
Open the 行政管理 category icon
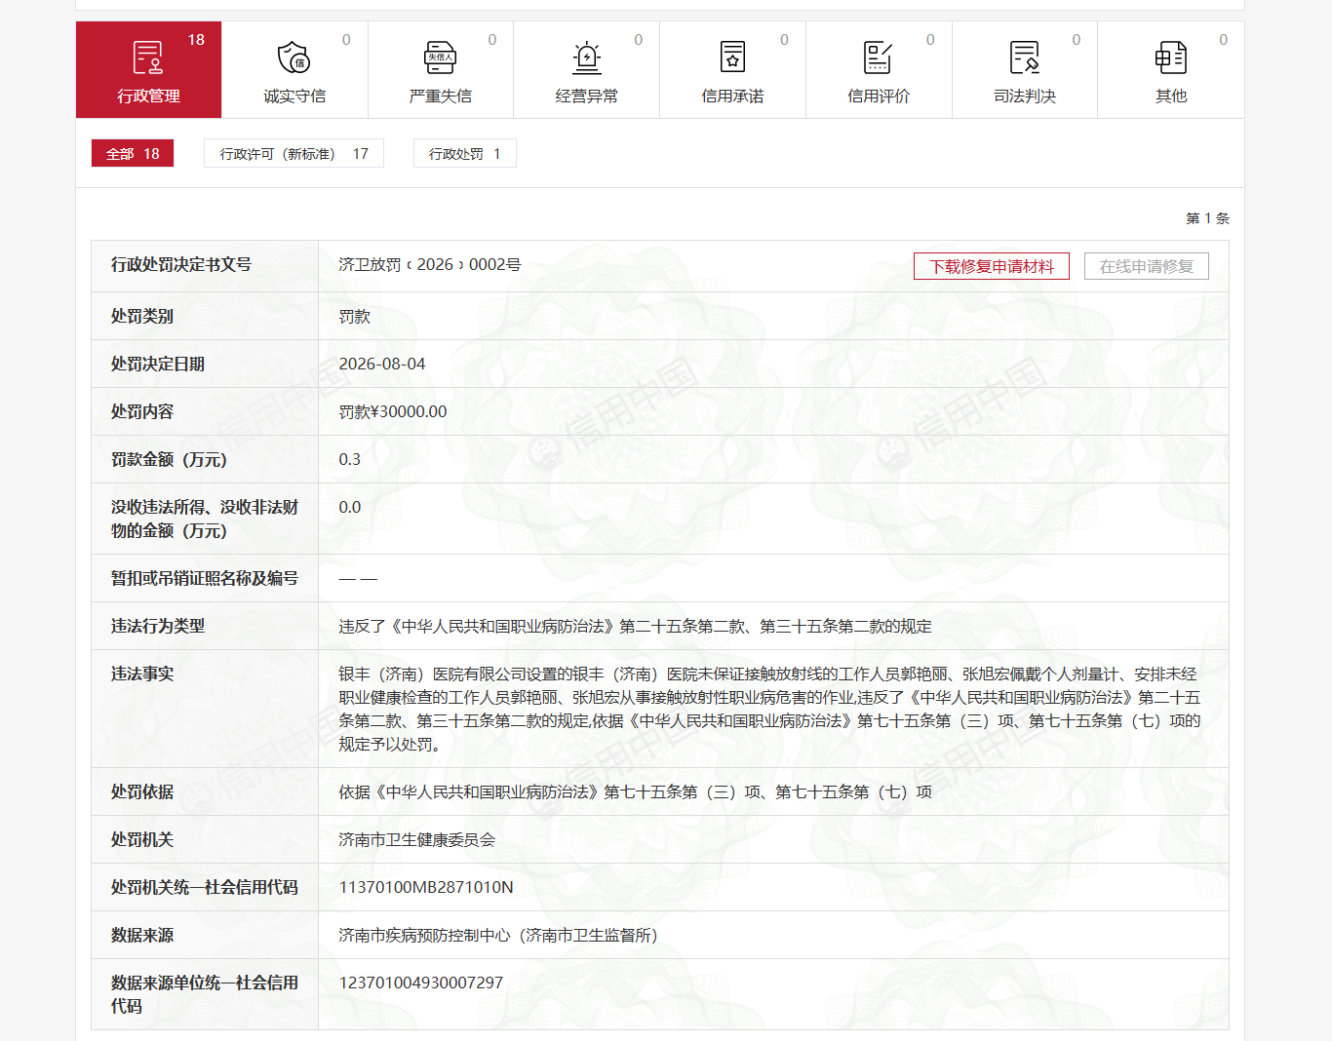pos(148,58)
